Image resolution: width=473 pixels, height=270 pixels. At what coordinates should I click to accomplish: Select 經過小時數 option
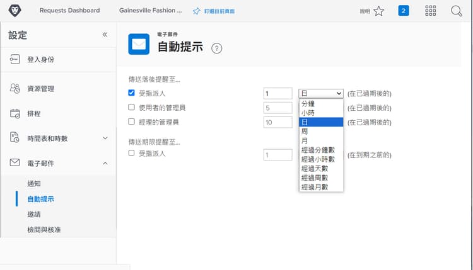click(321, 159)
